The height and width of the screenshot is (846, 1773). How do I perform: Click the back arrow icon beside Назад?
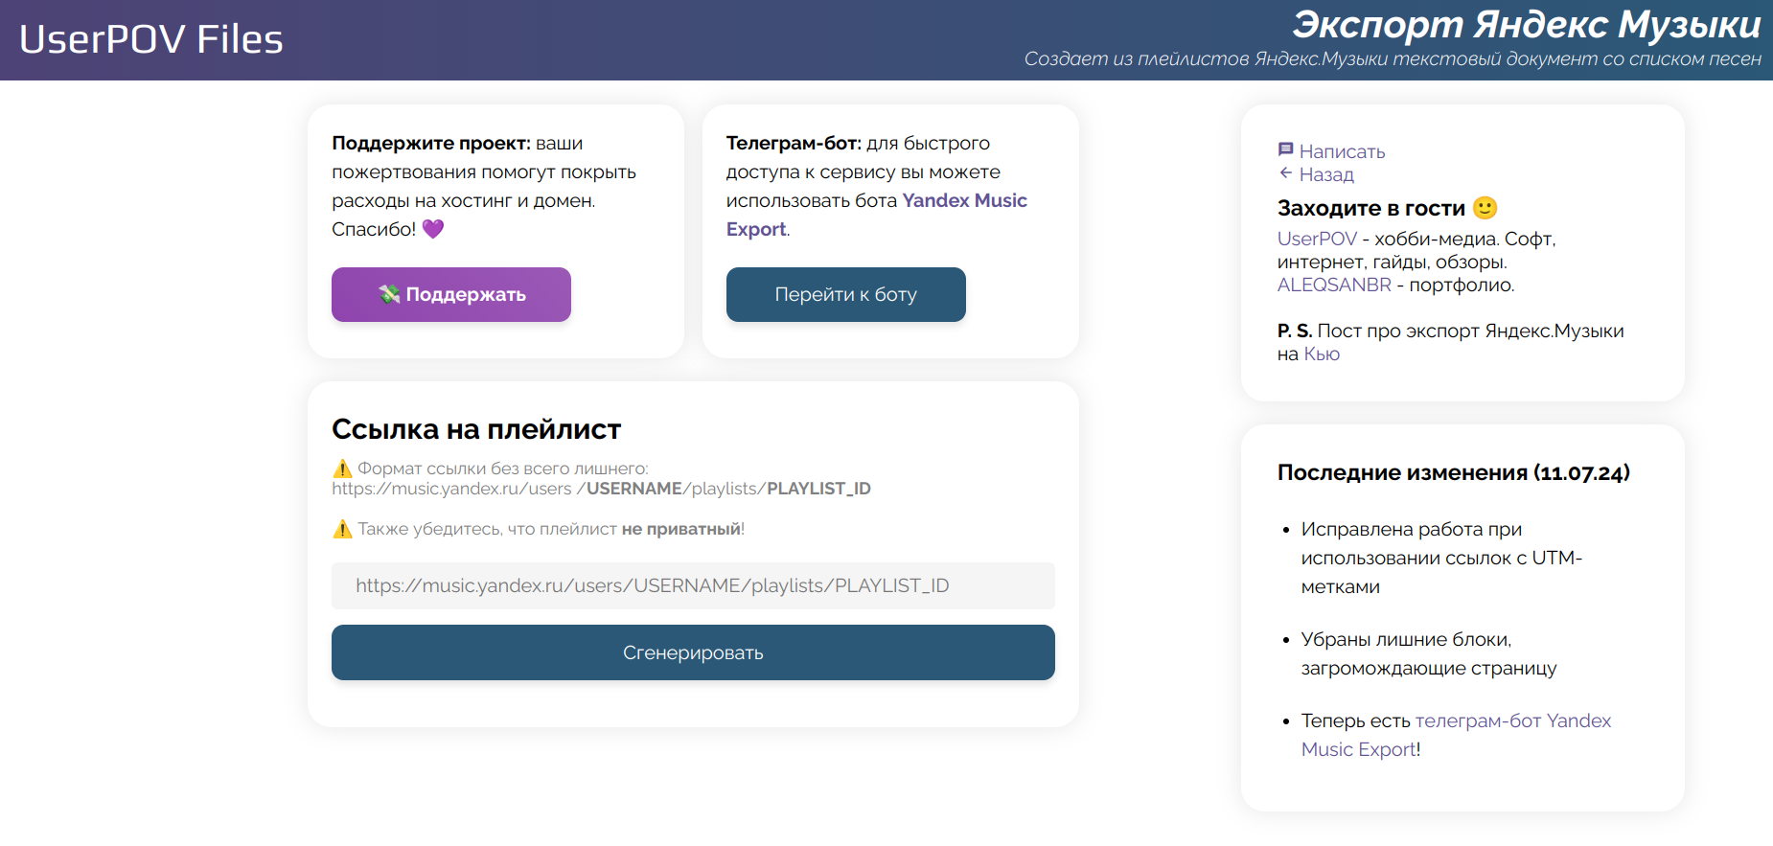[1285, 173]
